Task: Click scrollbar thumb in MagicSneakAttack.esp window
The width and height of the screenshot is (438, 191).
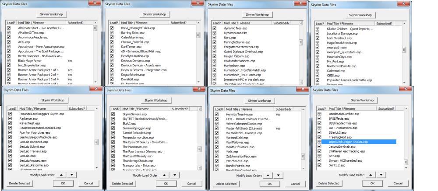Action: 404,50
